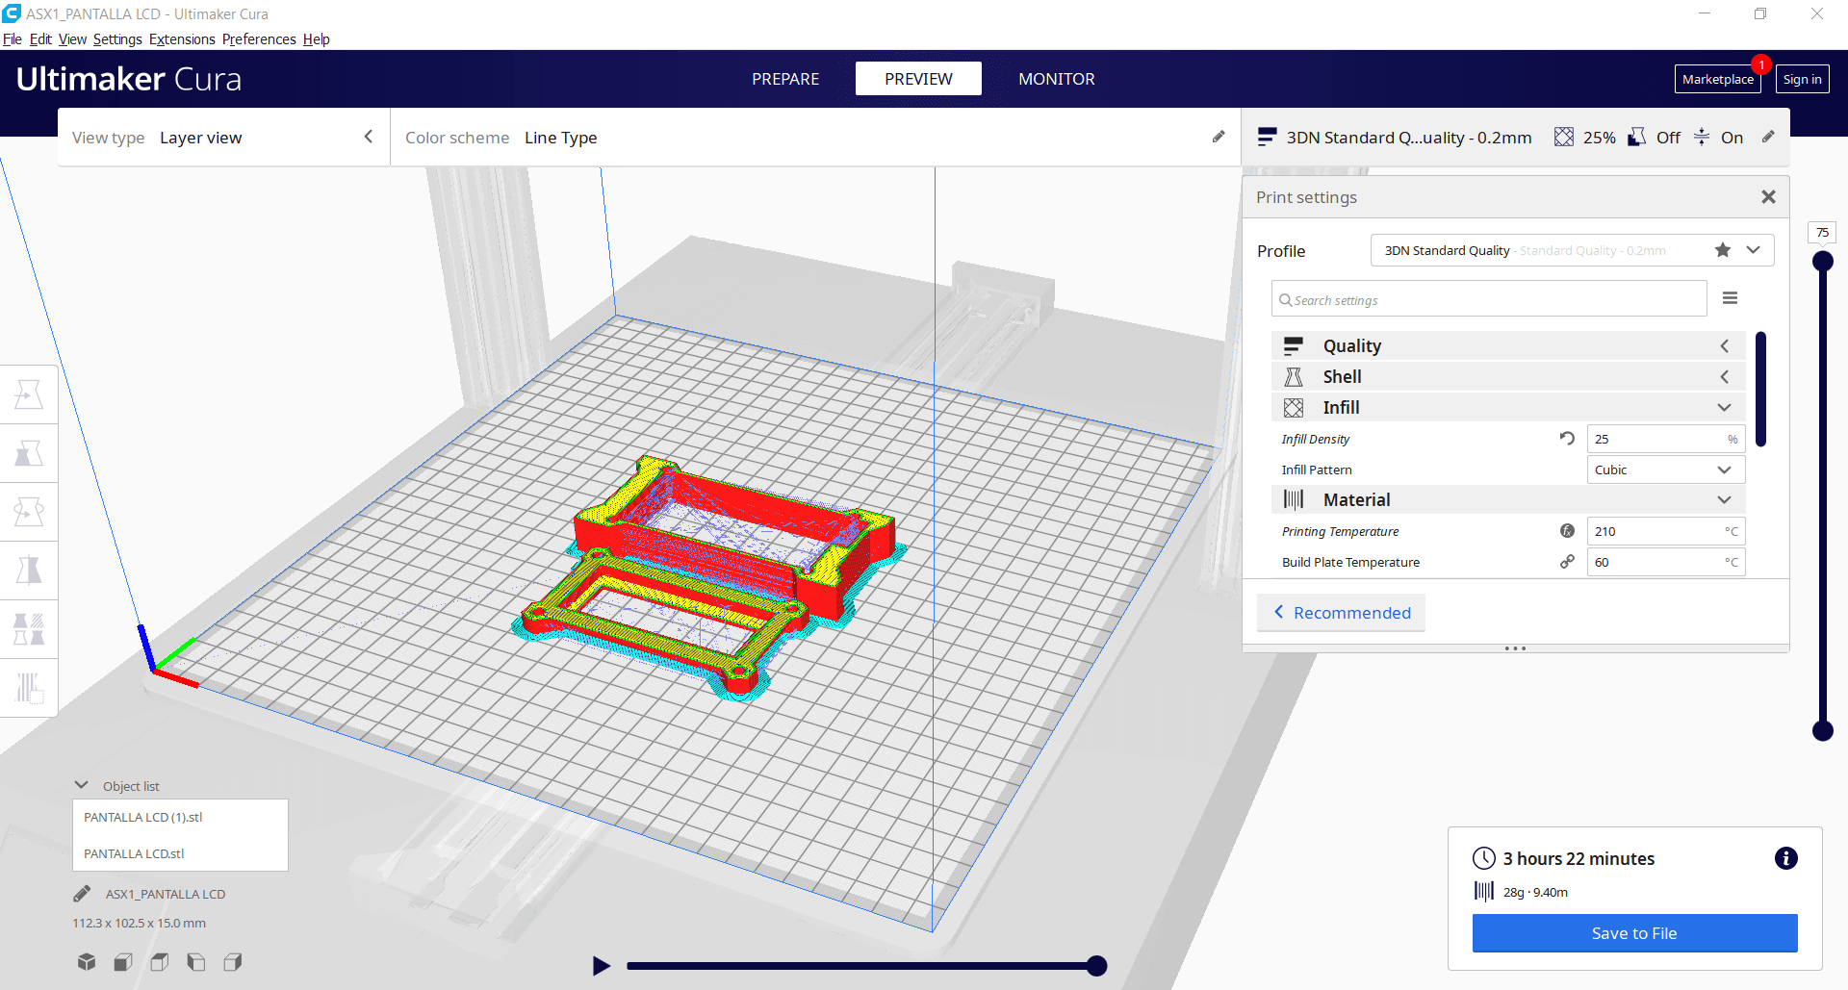Click the adhesion On icon in summary bar
Image resolution: width=1848 pixels, height=990 pixels.
(x=1702, y=137)
